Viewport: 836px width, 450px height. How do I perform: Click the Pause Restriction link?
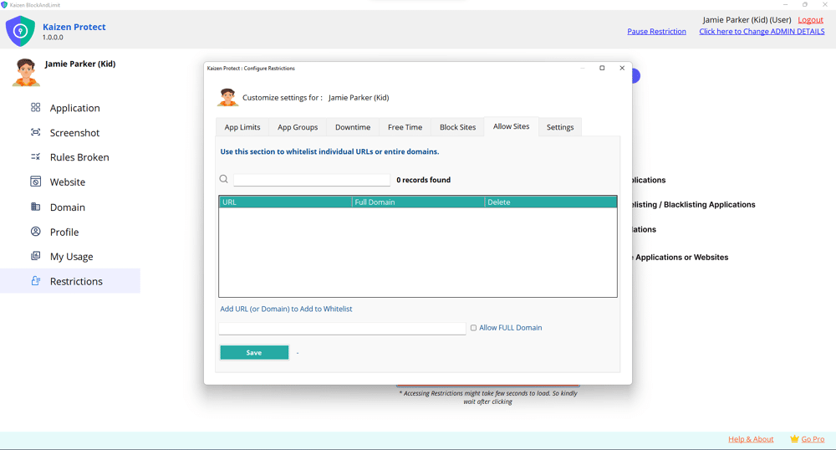tap(656, 32)
